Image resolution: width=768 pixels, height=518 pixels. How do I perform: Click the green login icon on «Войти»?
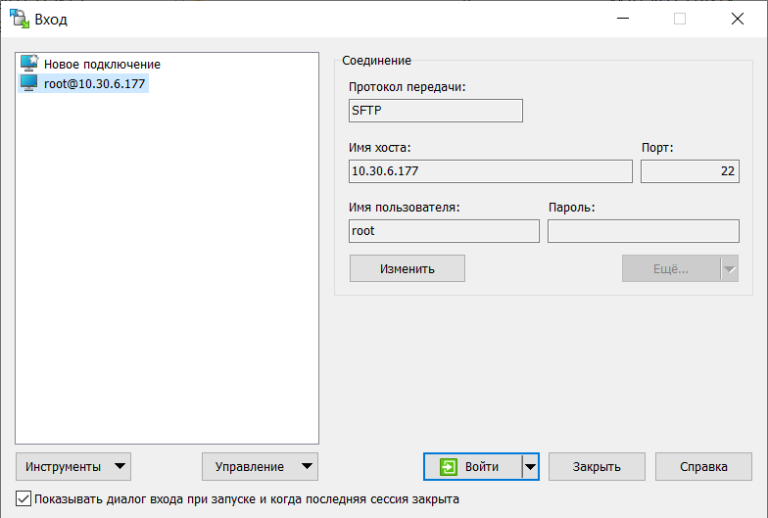(x=449, y=466)
